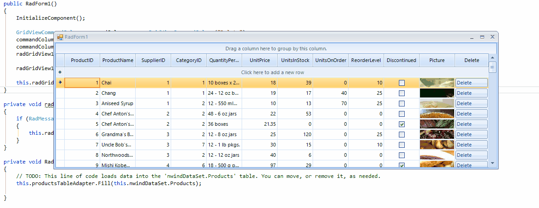The height and width of the screenshot is (208, 539).
Task: Click the RadForm1 window title icon
Action: click(x=60, y=37)
